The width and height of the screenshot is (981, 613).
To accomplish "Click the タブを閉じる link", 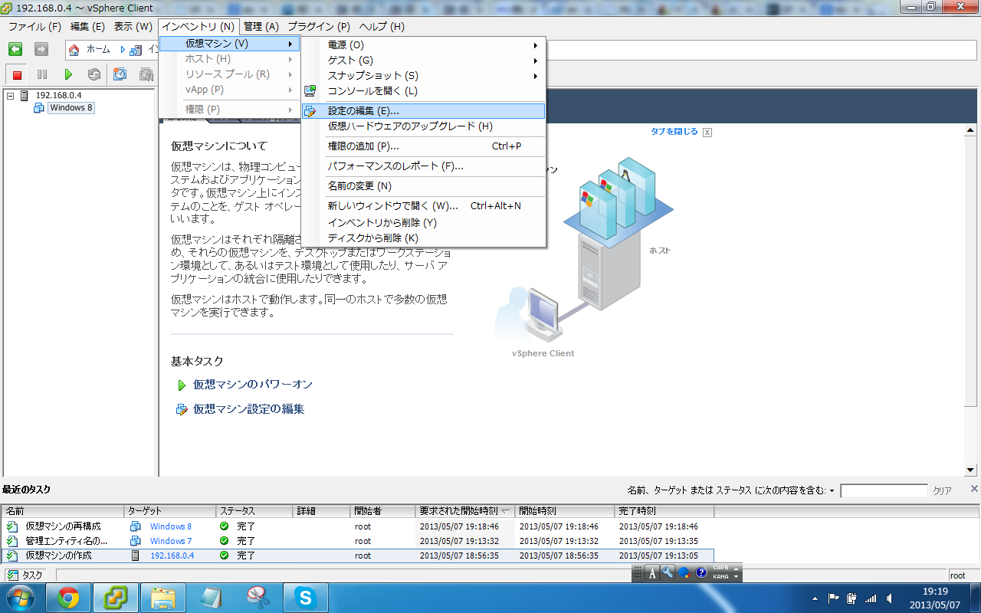I will pyautogui.click(x=674, y=132).
